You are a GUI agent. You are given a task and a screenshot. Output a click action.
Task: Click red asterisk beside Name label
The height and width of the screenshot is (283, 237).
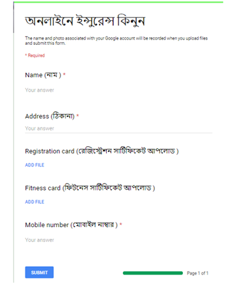[x=64, y=75]
